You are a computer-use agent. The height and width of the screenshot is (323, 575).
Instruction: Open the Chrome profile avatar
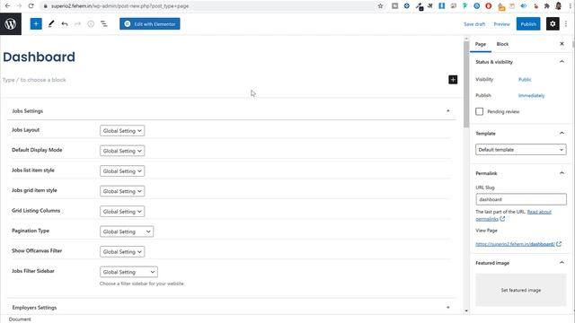558,6
